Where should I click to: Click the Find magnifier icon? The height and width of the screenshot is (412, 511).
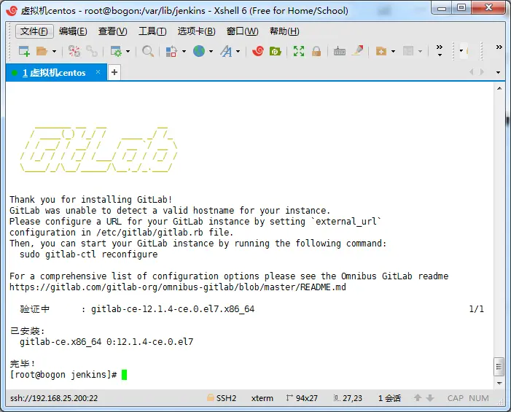[x=148, y=51]
